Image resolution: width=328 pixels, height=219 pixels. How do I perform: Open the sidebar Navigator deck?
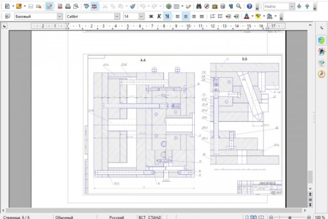(x=322, y=74)
